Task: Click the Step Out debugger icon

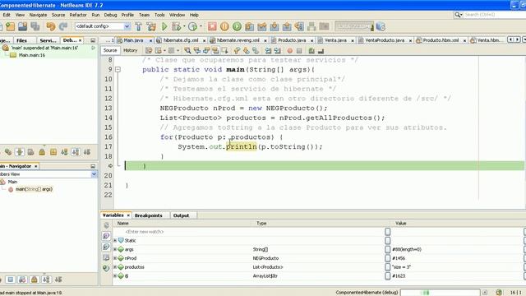Action: tap(287, 26)
